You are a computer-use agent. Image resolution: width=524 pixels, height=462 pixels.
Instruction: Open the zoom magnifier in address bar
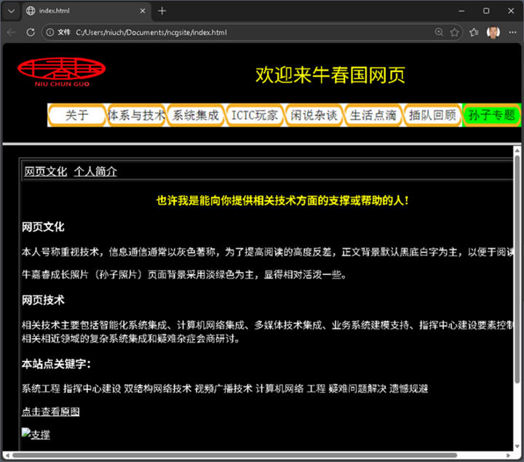click(439, 32)
